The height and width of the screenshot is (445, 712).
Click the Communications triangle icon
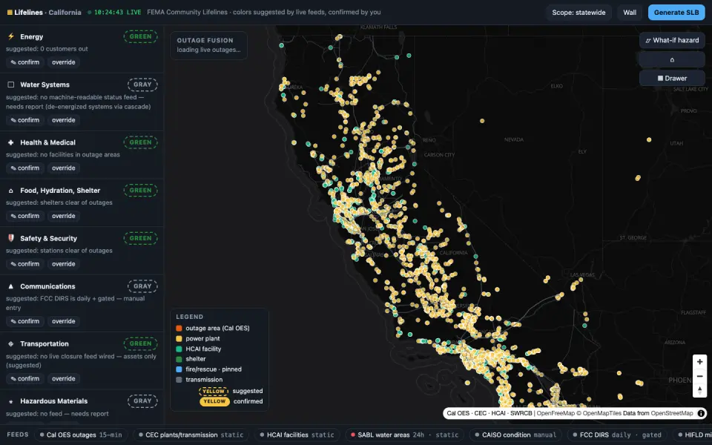[11, 286]
